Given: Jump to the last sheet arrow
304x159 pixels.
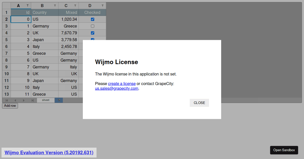Looking at the screenshot, I should 32,100.
